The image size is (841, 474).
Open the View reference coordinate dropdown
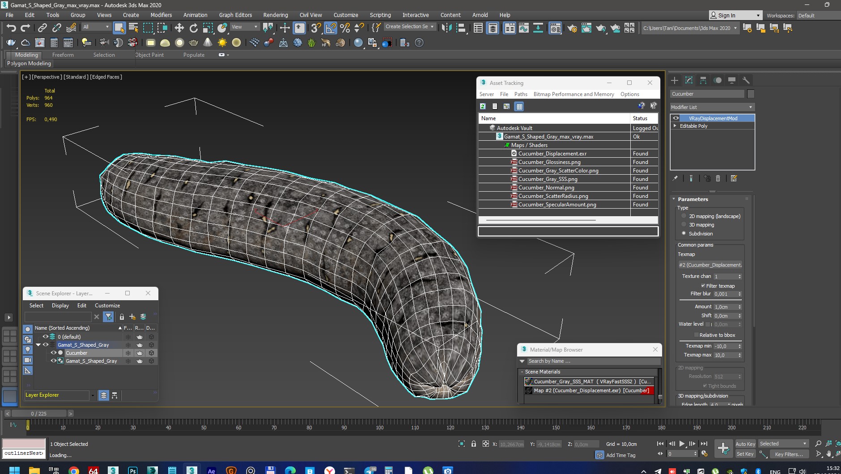point(244,27)
